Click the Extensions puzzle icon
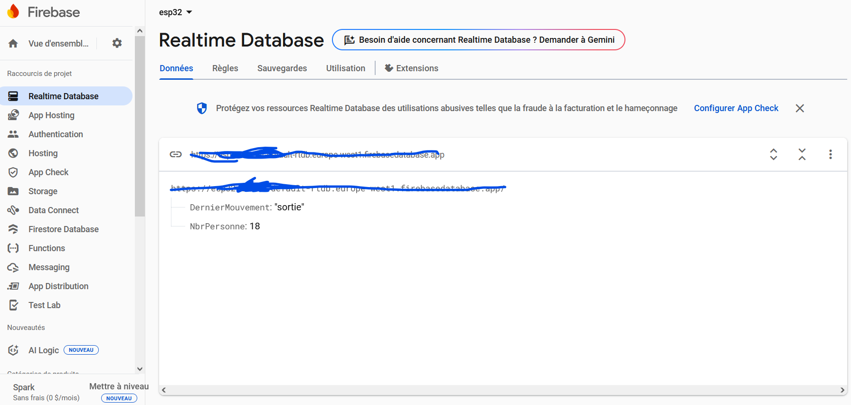This screenshot has width=851, height=405. coord(389,68)
